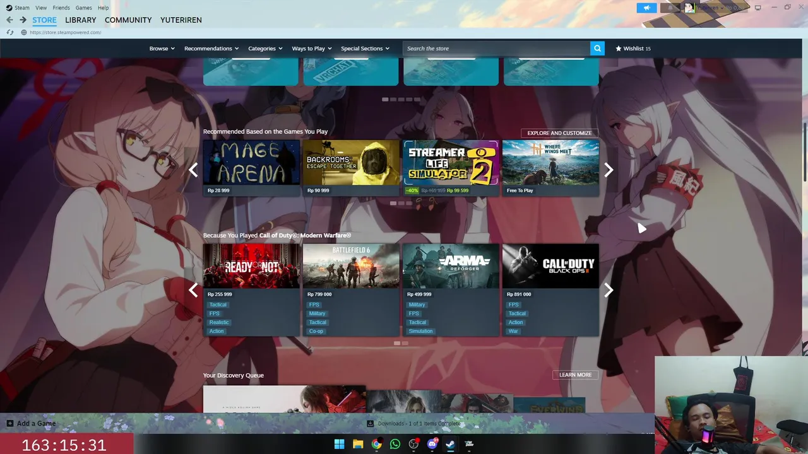808x454 pixels.
Task: Show previous recommended games carousel arrow
Action: tap(193, 170)
